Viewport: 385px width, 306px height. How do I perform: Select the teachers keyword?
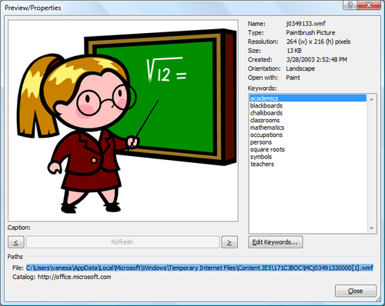click(262, 164)
